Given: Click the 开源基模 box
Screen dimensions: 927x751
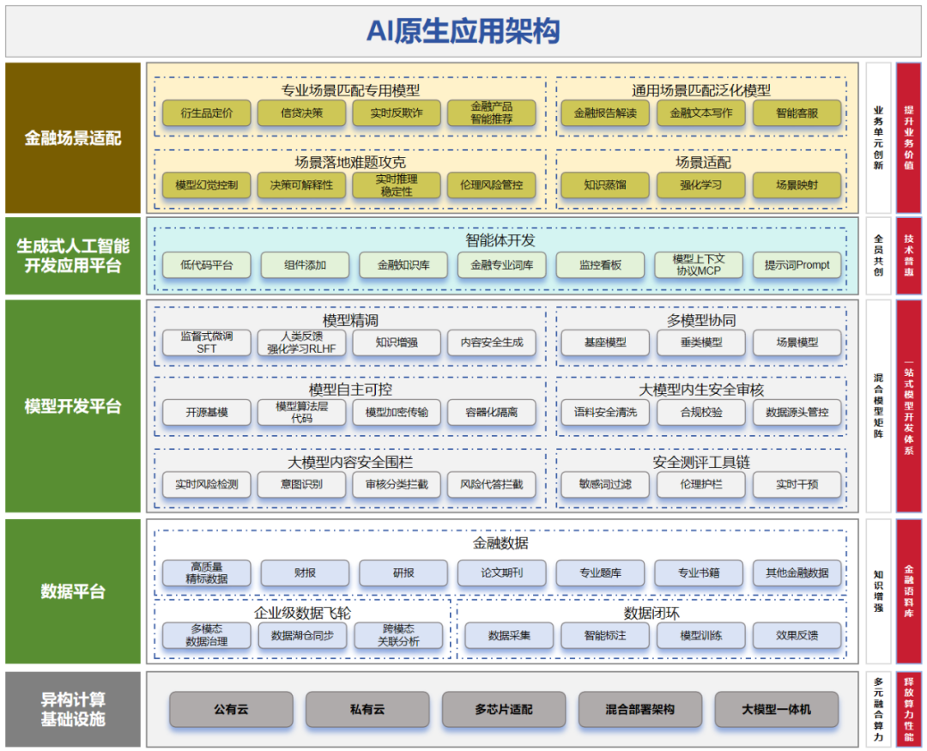Looking at the screenshot, I should coord(206,412).
